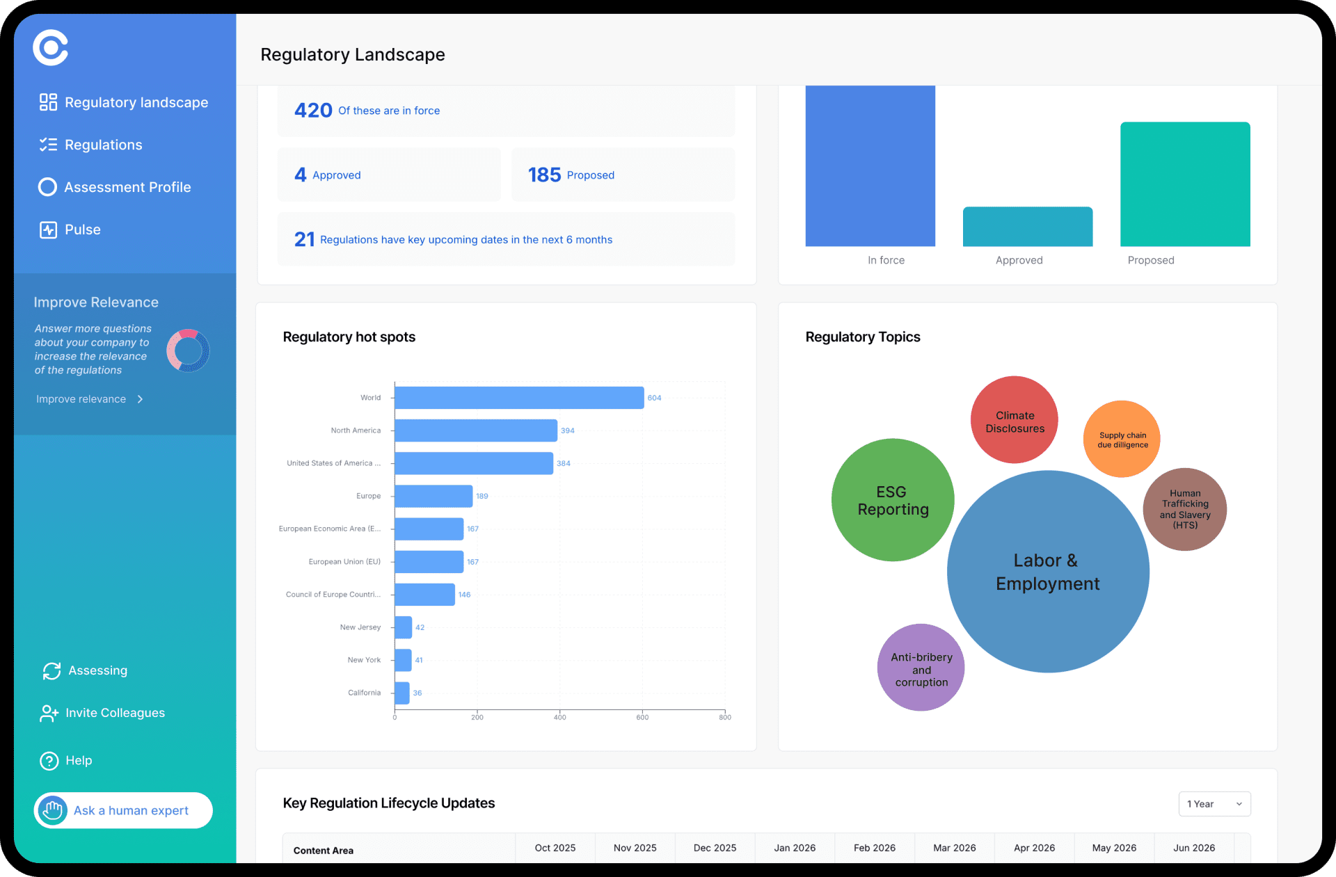Click the Improve relevance chevron arrow

141,399
